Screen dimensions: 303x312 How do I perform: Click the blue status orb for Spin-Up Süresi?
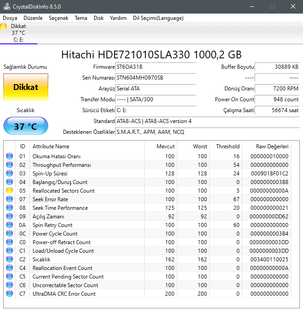click(9, 174)
